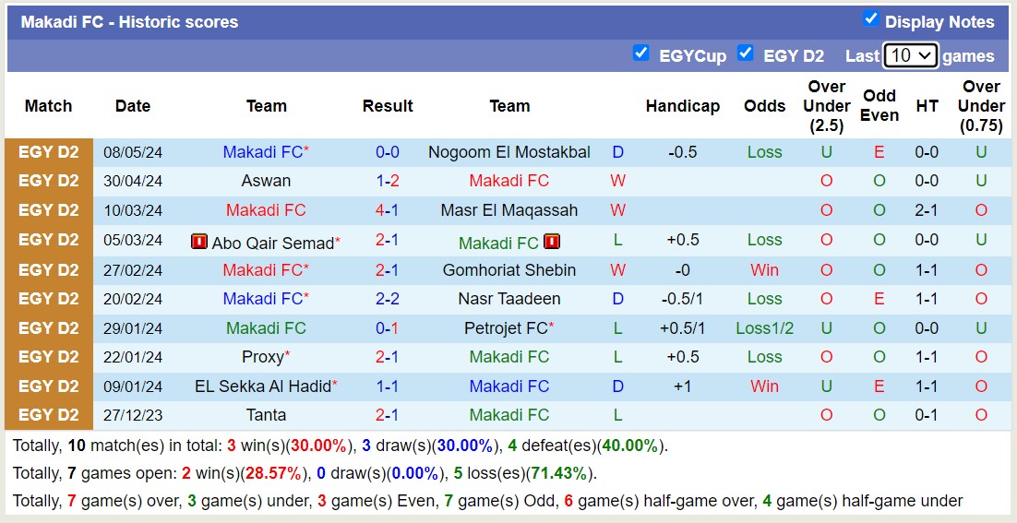The width and height of the screenshot is (1017, 523).
Task: Open Nogoom El Mostakbal team link
Action: click(509, 152)
